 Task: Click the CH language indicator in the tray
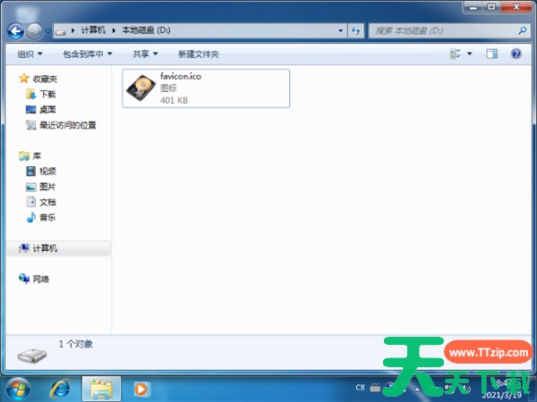(360, 388)
